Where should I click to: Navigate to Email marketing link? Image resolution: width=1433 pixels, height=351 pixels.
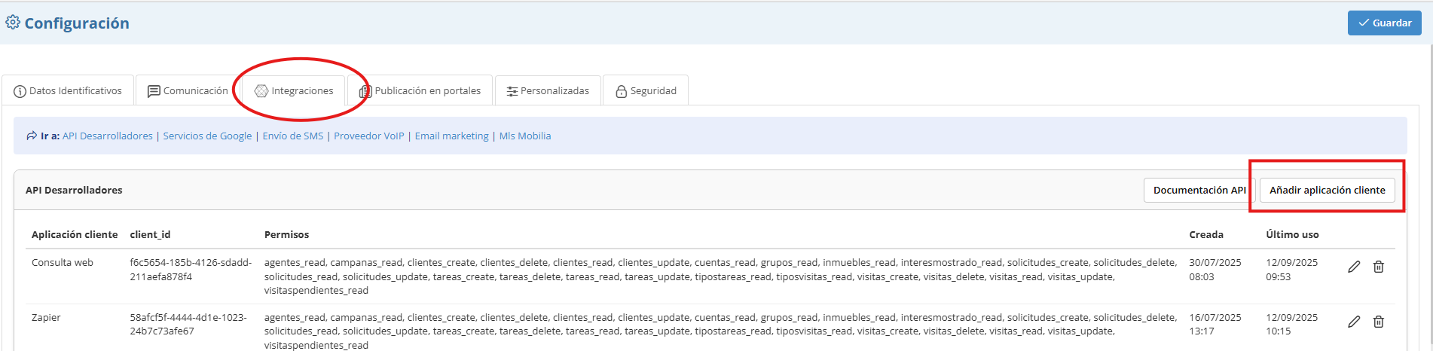451,136
